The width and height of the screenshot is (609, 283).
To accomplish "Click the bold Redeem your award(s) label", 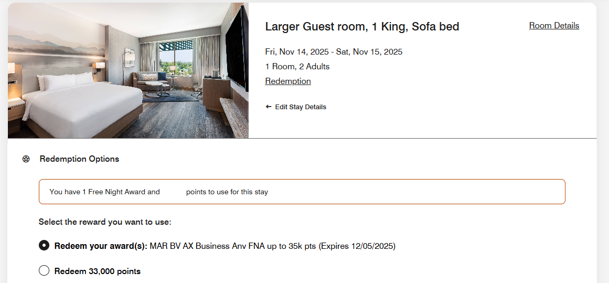I will (x=101, y=246).
